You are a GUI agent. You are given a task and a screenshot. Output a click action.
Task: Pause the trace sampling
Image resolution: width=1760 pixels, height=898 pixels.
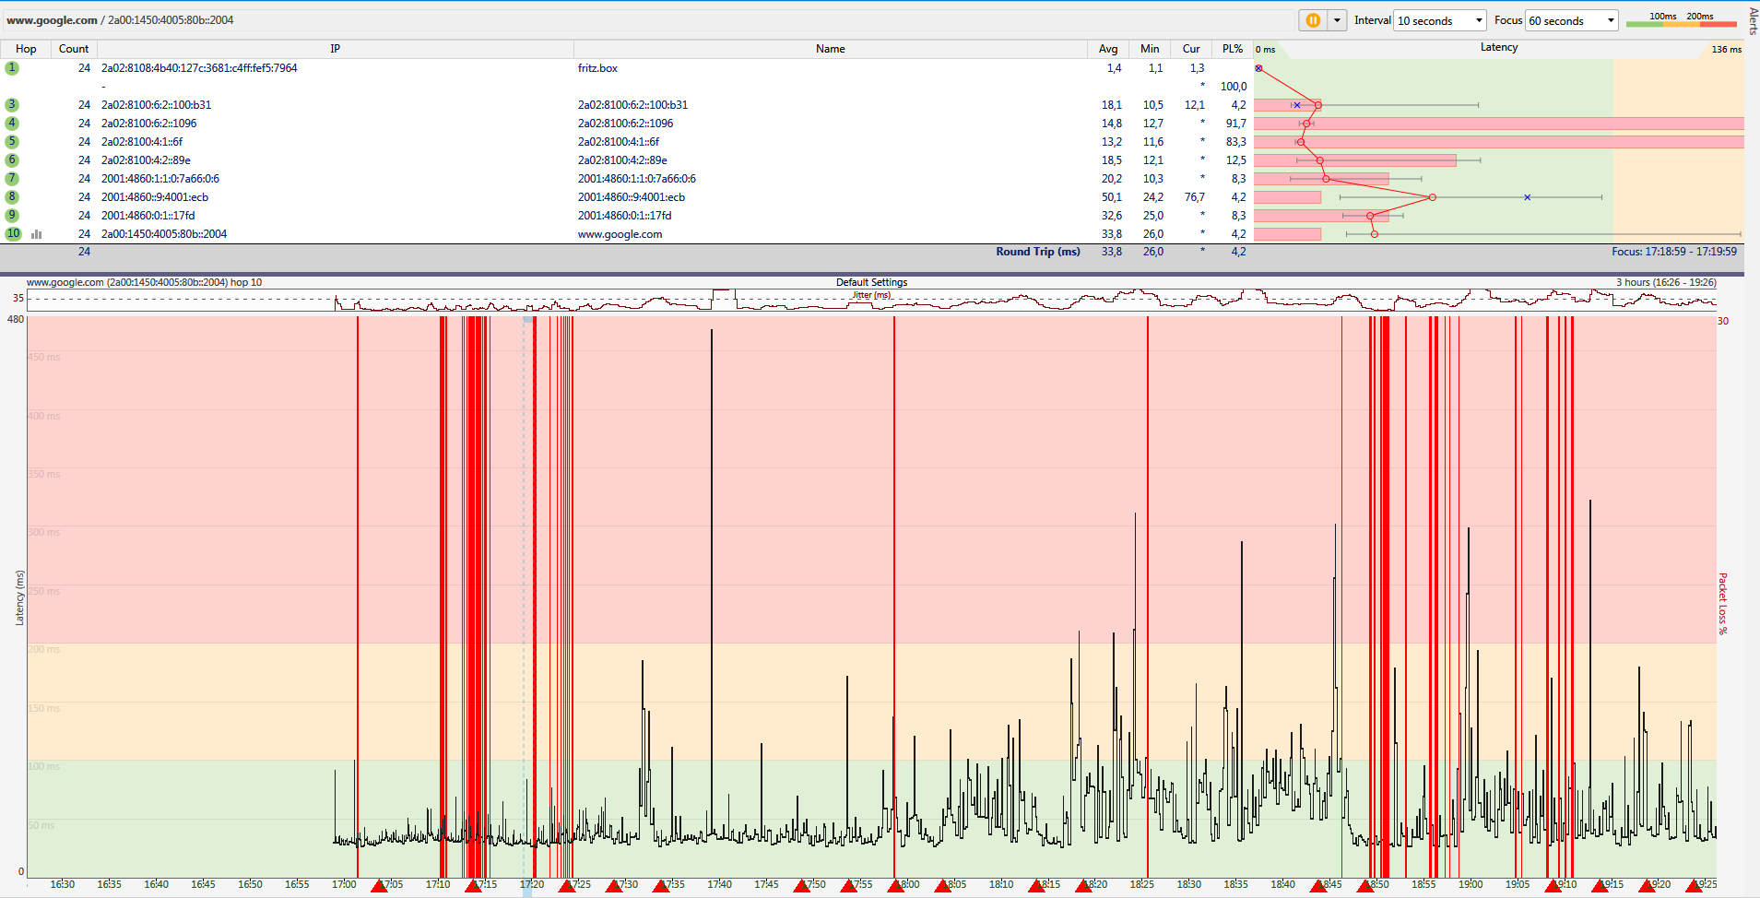coord(1313,19)
